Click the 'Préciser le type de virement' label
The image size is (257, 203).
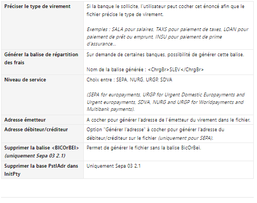[x=37, y=6]
